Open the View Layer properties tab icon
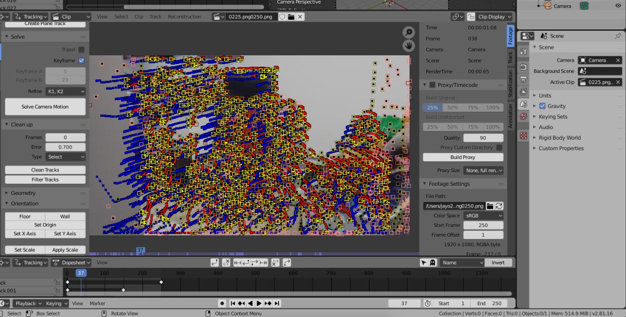This screenshot has height=317, width=626. 523,92
